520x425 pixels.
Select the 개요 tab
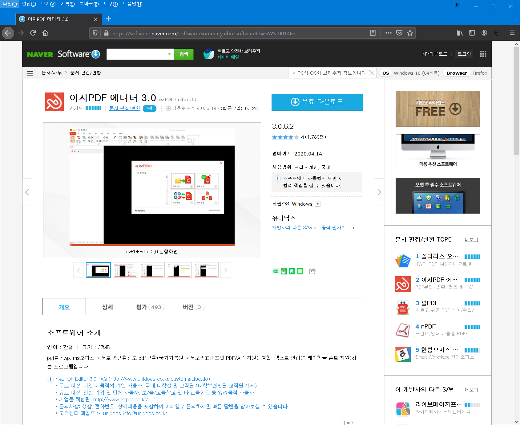[x=64, y=307]
